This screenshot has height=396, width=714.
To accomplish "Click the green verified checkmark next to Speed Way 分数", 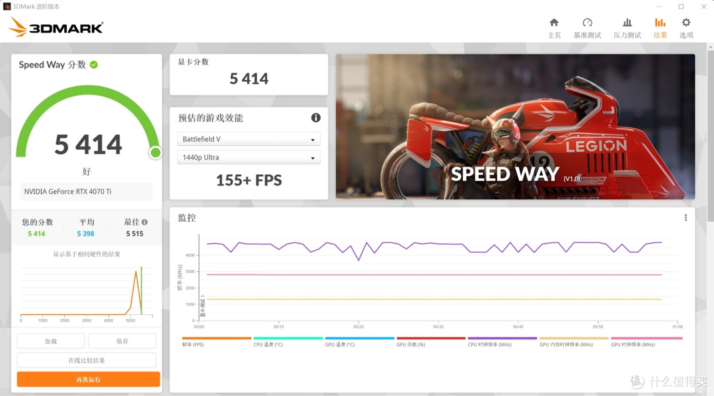I will (x=94, y=65).
